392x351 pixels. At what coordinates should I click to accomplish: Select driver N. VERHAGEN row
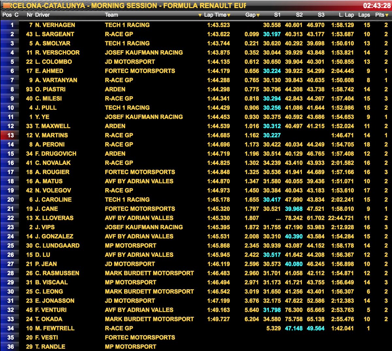coord(196,25)
